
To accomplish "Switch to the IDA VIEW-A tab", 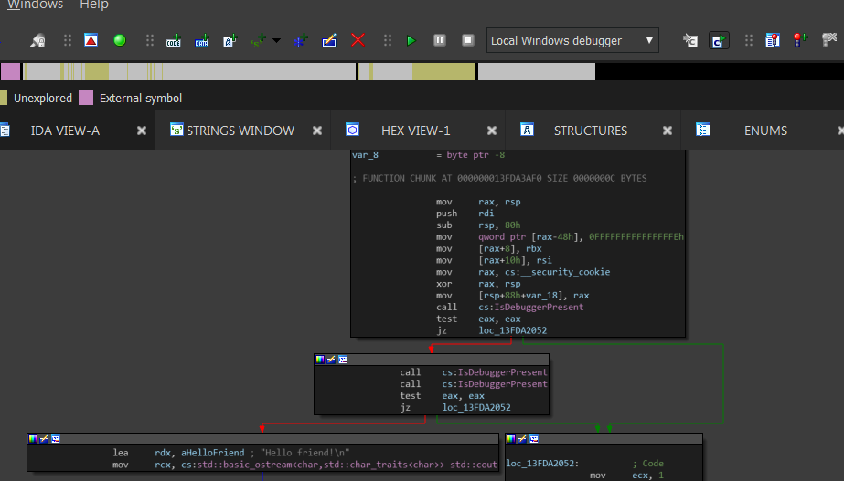I will point(65,131).
